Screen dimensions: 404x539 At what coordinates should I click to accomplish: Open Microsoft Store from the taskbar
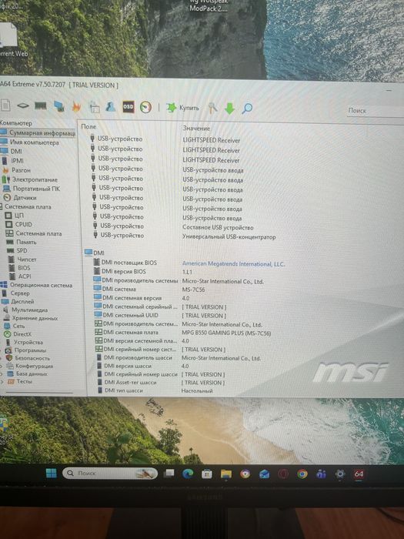tap(206, 474)
